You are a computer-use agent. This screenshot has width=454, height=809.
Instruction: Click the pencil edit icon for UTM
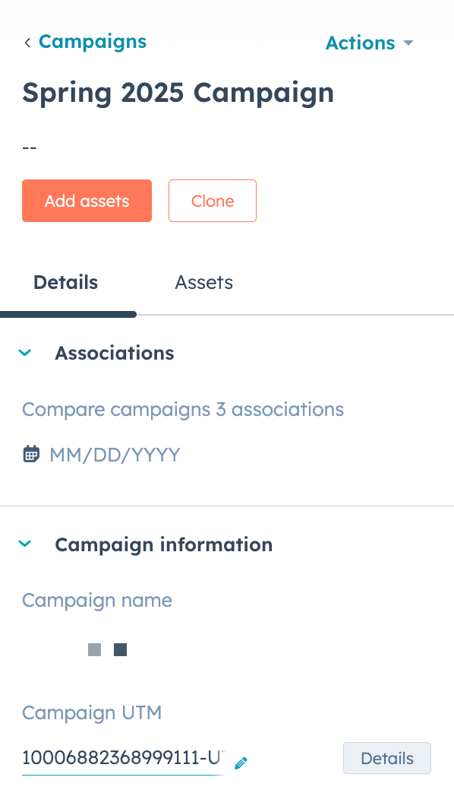point(241,763)
